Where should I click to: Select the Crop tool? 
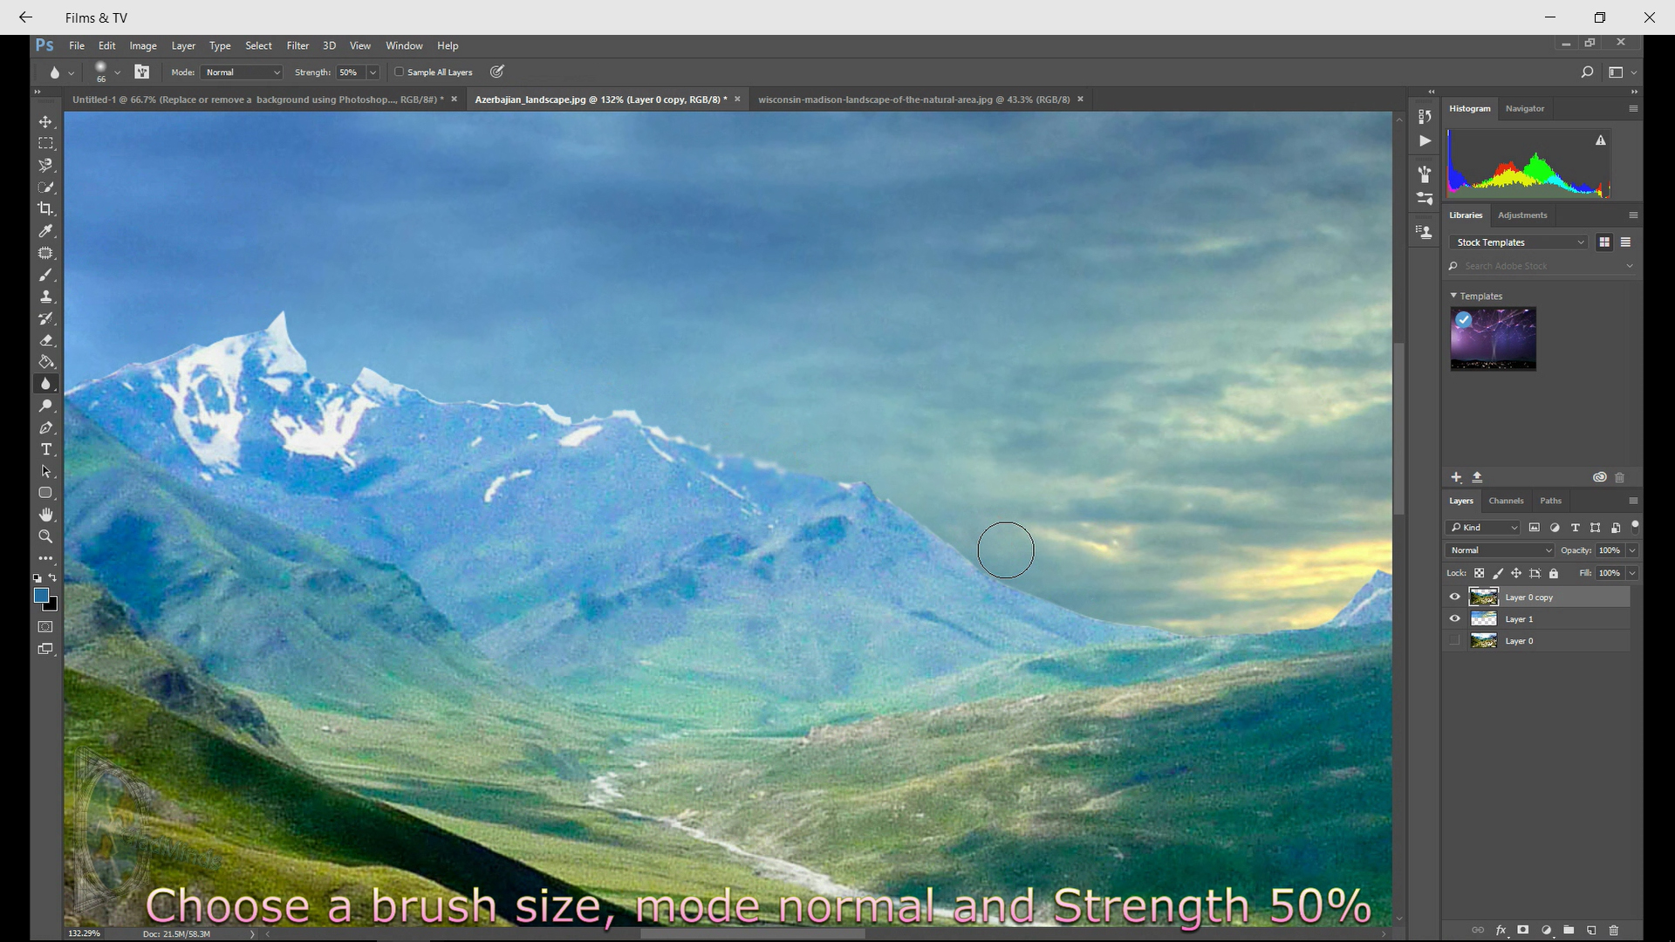click(x=46, y=208)
